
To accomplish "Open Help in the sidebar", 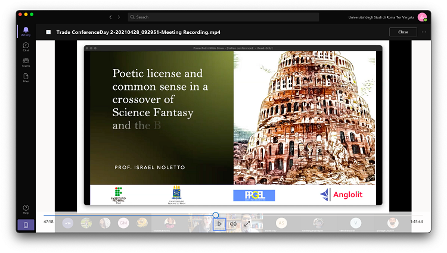I will [26, 209].
